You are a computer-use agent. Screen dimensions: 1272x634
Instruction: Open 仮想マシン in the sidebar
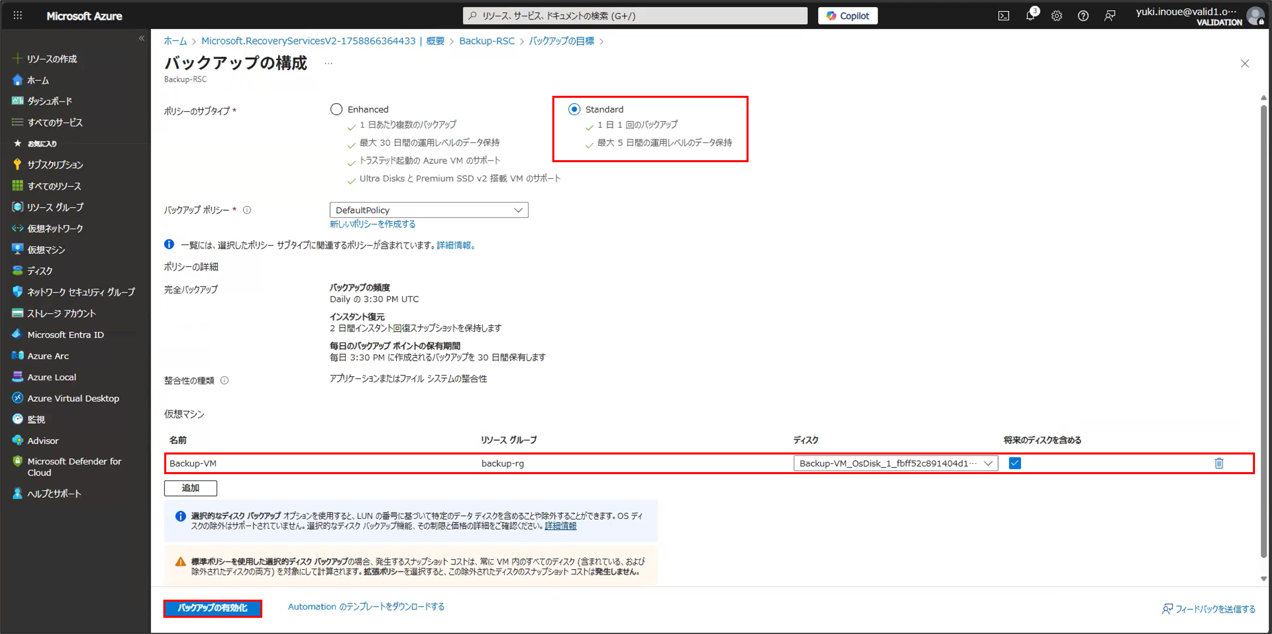click(46, 250)
